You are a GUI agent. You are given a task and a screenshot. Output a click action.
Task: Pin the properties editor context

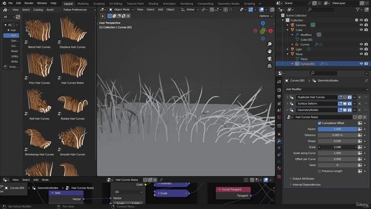pyautogui.click(x=366, y=81)
